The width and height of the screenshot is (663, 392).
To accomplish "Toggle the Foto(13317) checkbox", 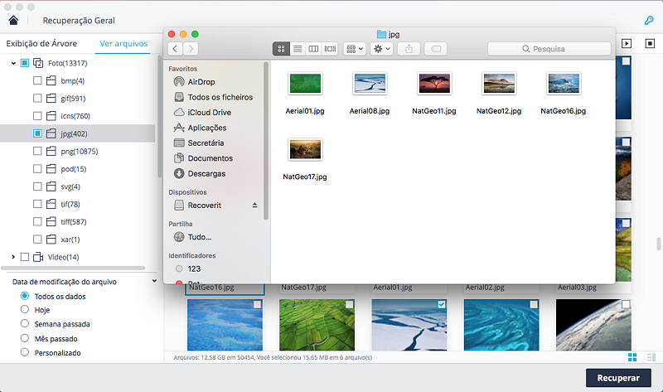I will [x=25, y=63].
